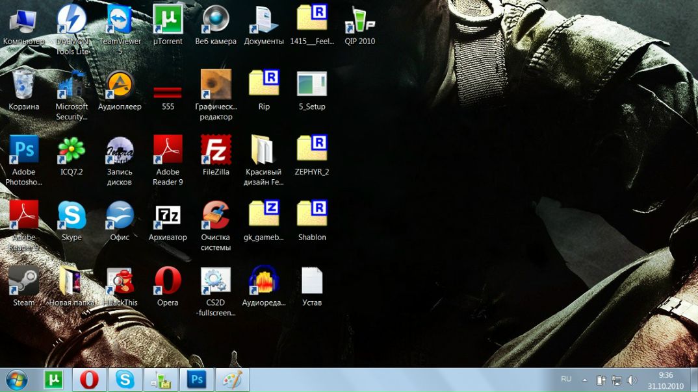Open the µTorrent desktop shortcut

[x=168, y=20]
